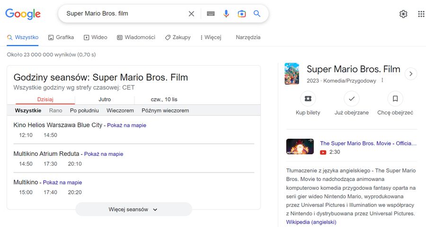Screen dimensions: 426x227
Task: Filter showtimes by Wszystkie
Action: point(28,110)
